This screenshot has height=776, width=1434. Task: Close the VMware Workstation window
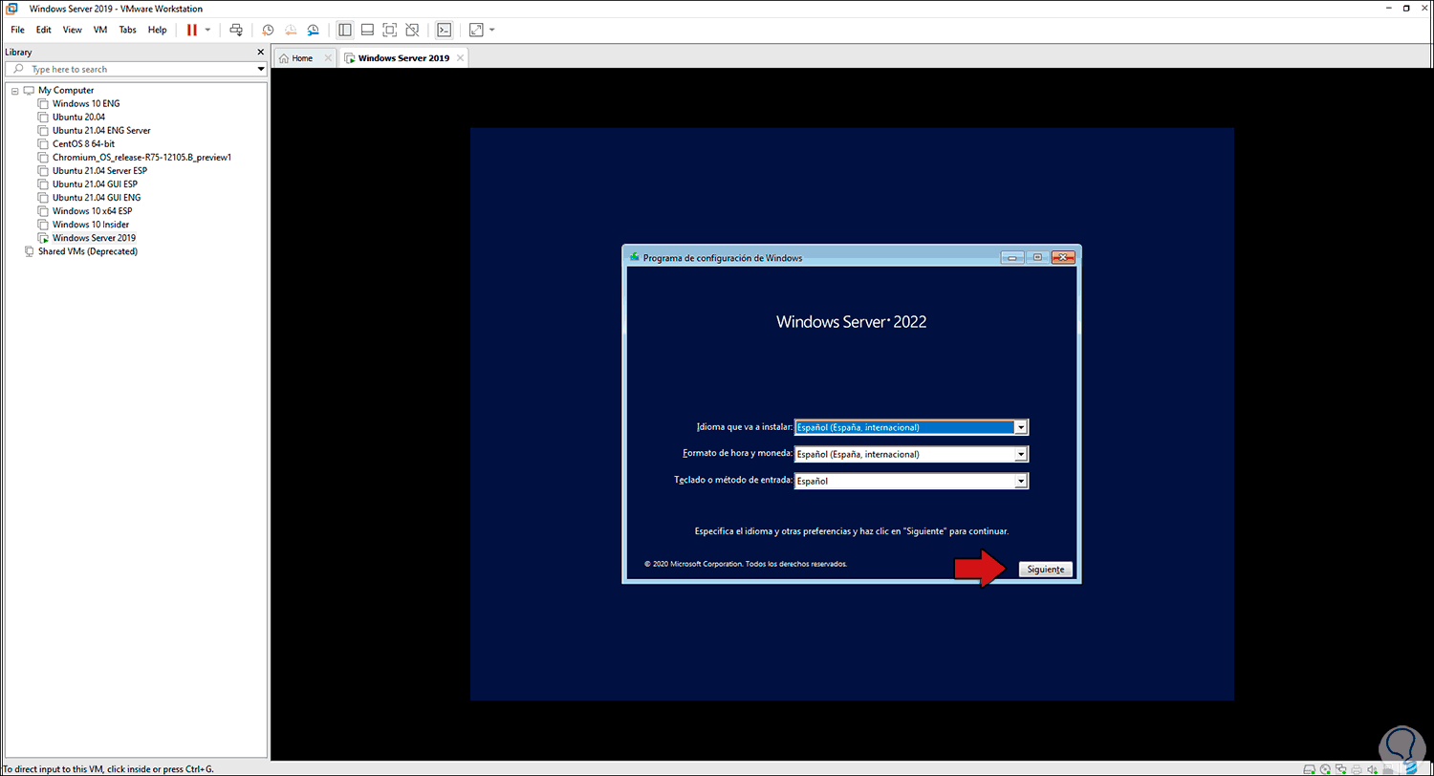[x=1423, y=8]
